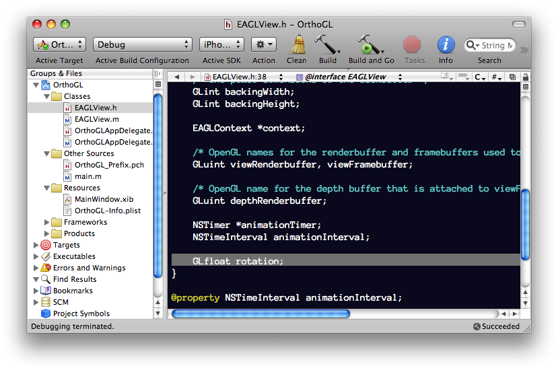The width and height of the screenshot is (558, 370).
Task: Click the editor horizontal scrollbar thumb
Action: pos(261,313)
